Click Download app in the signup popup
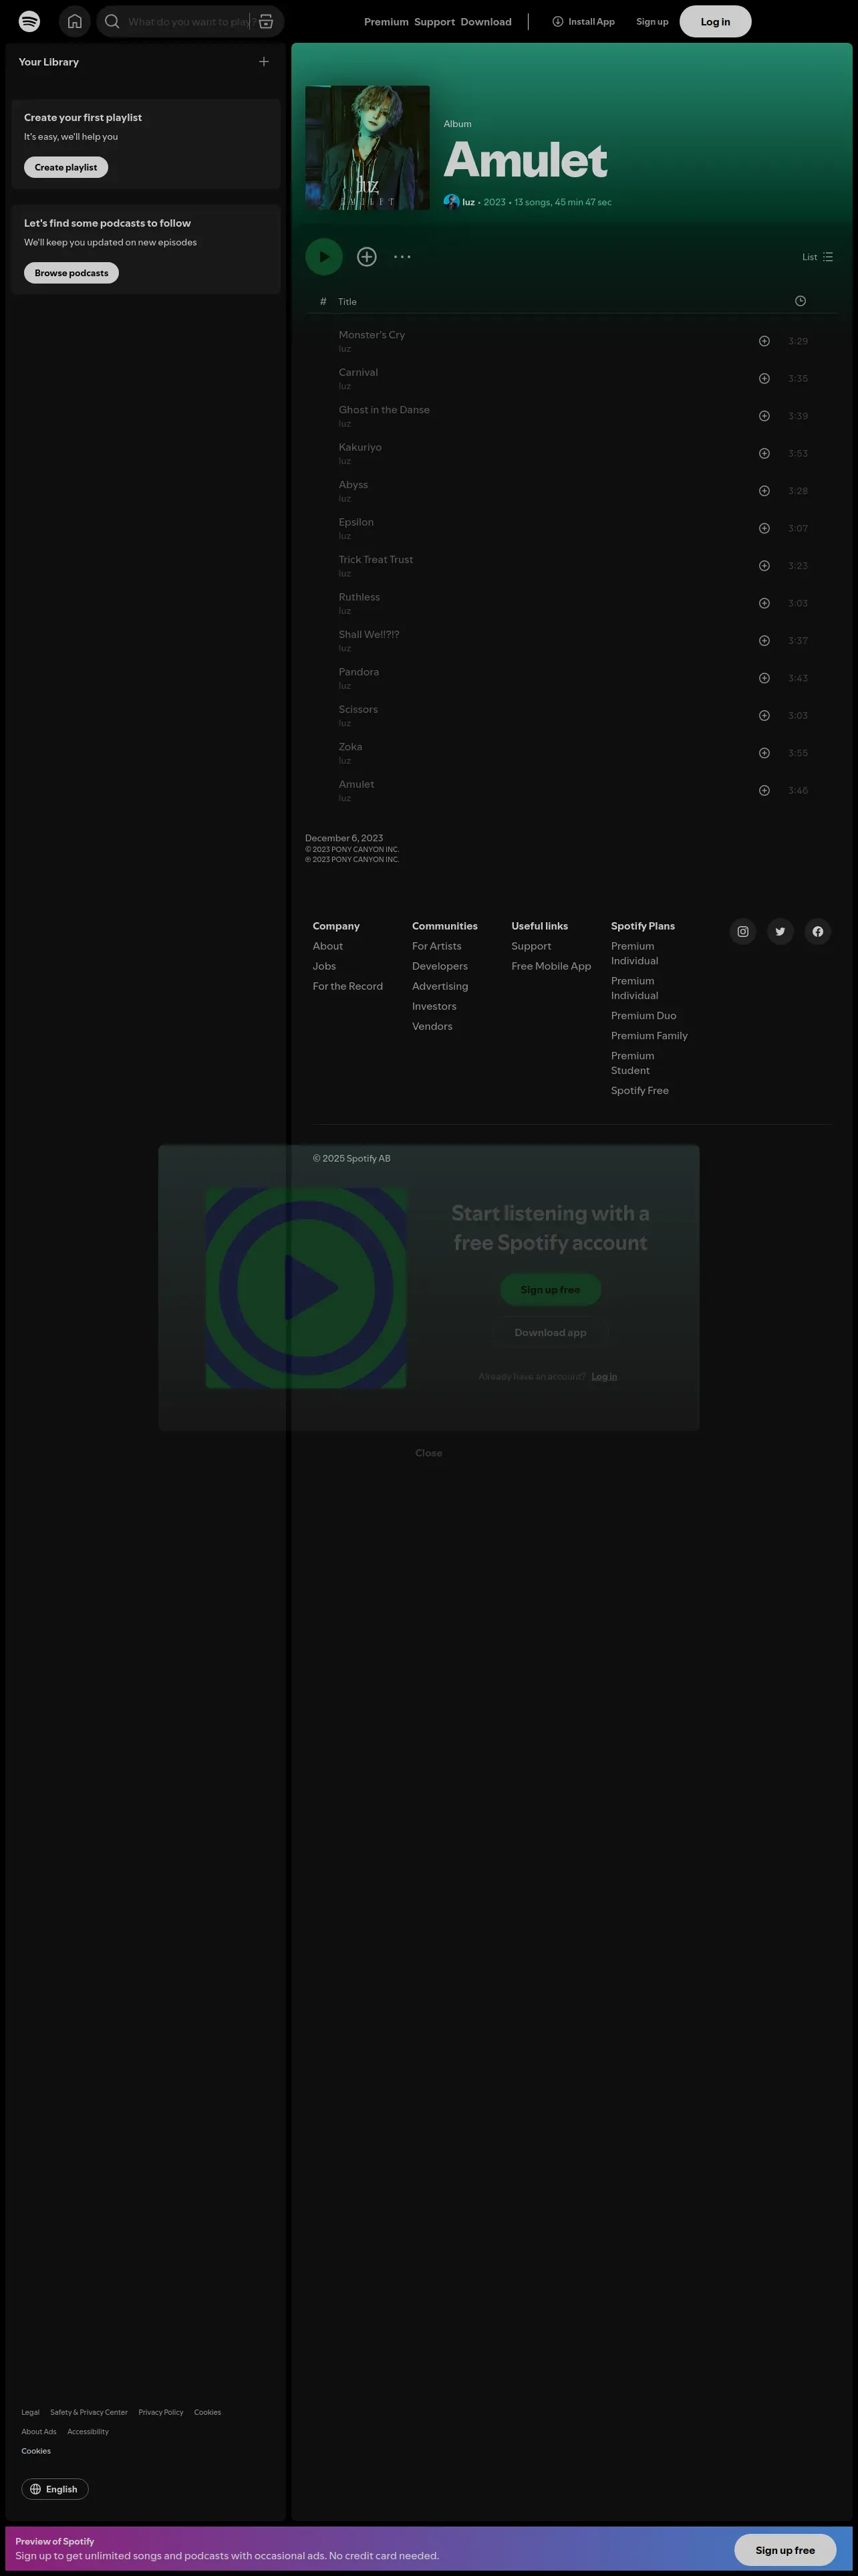The height and width of the screenshot is (2576, 858). [x=551, y=1333]
